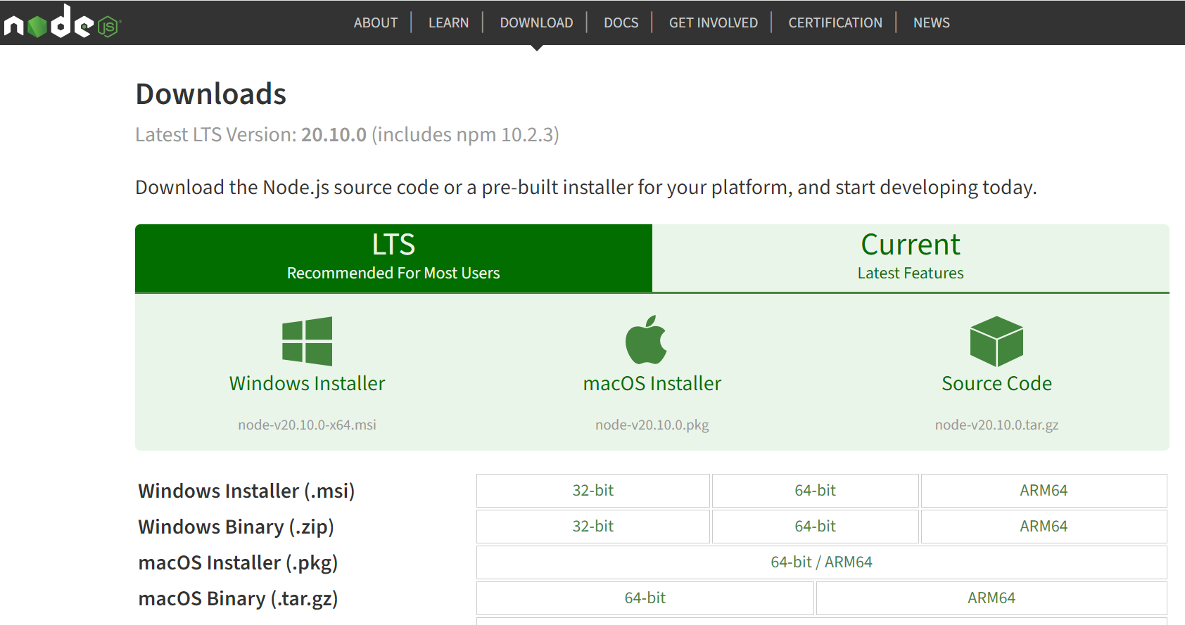Click the Windows logo icon

(x=307, y=341)
